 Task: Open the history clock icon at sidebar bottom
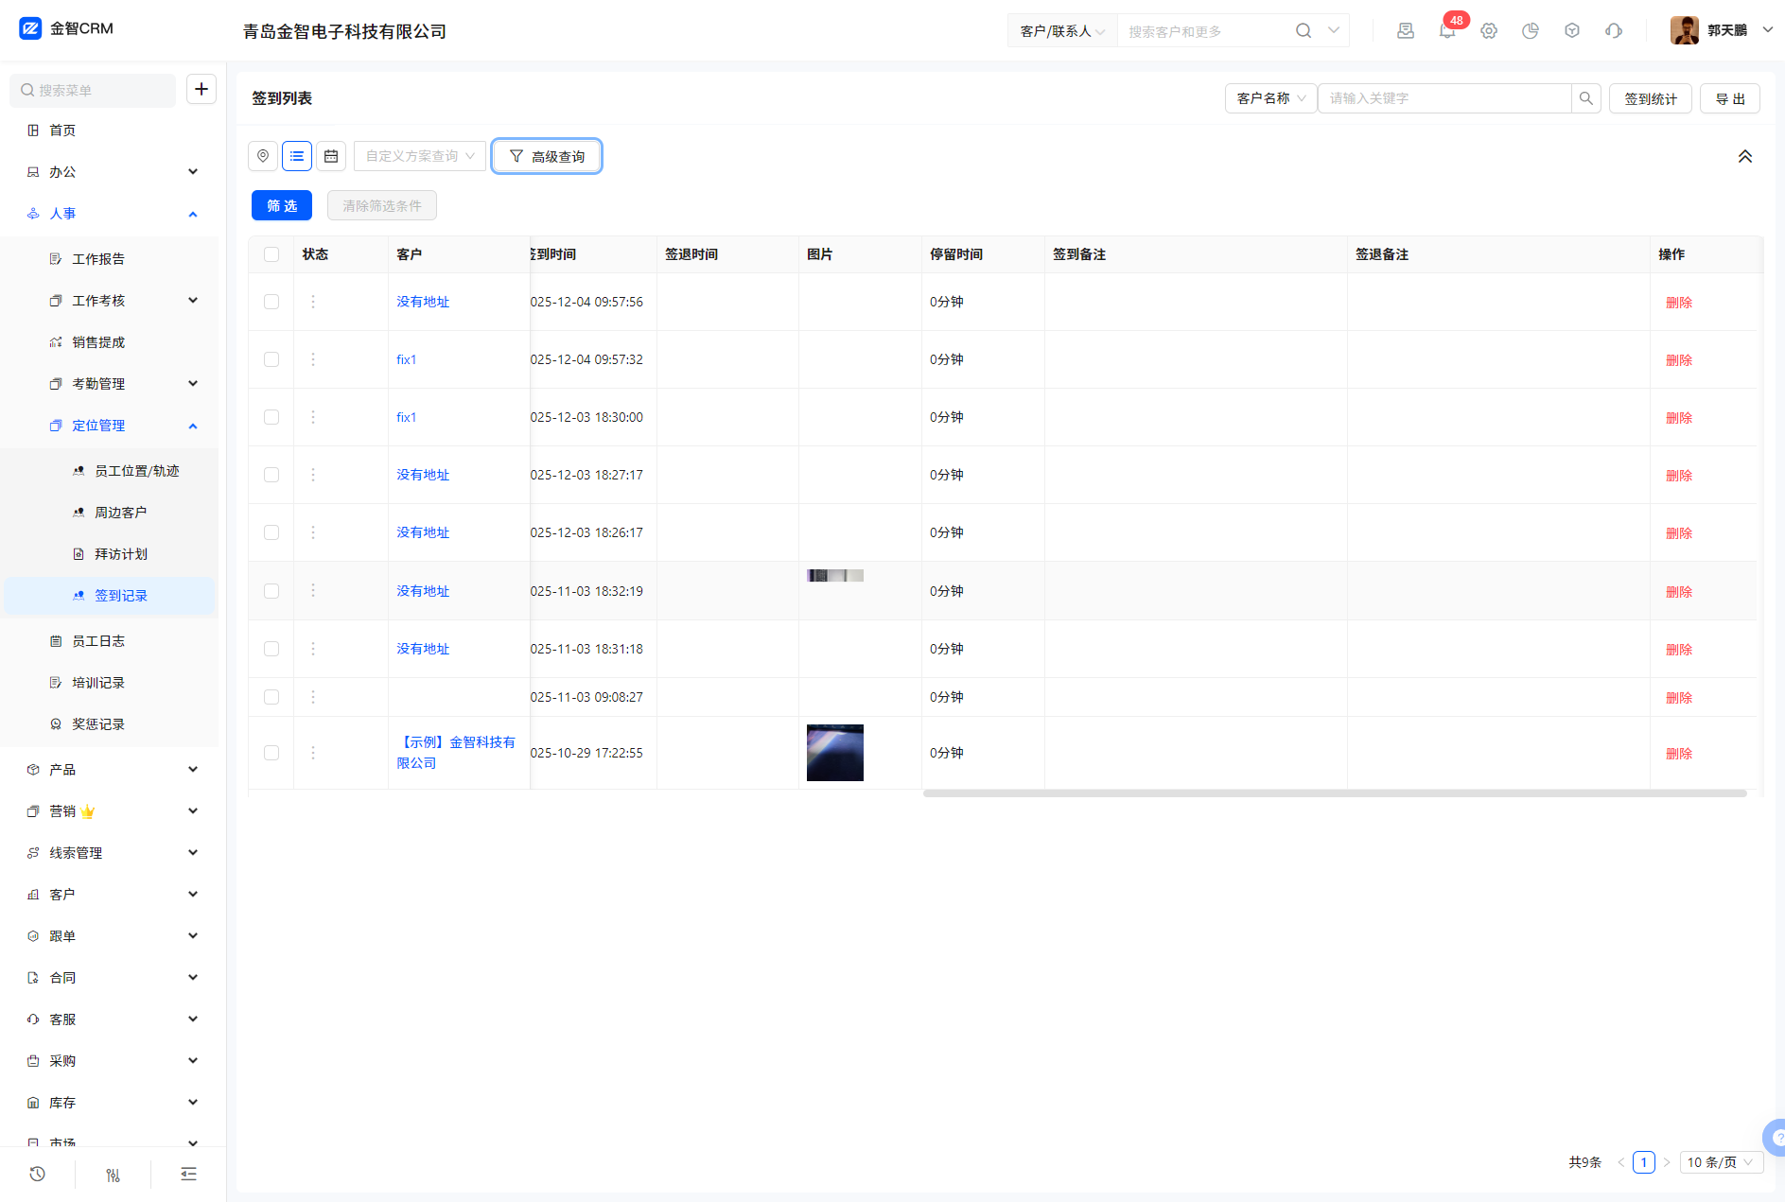tap(38, 1174)
